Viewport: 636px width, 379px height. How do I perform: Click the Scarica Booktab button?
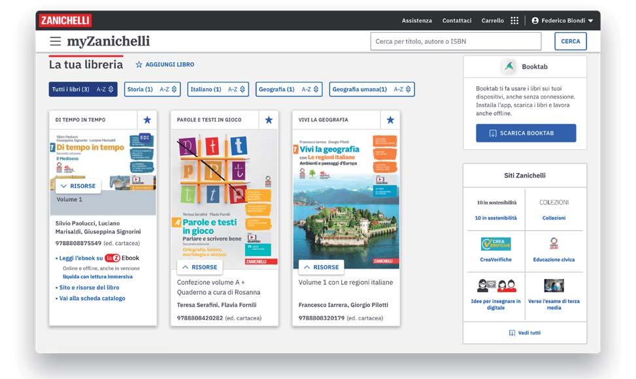(526, 133)
